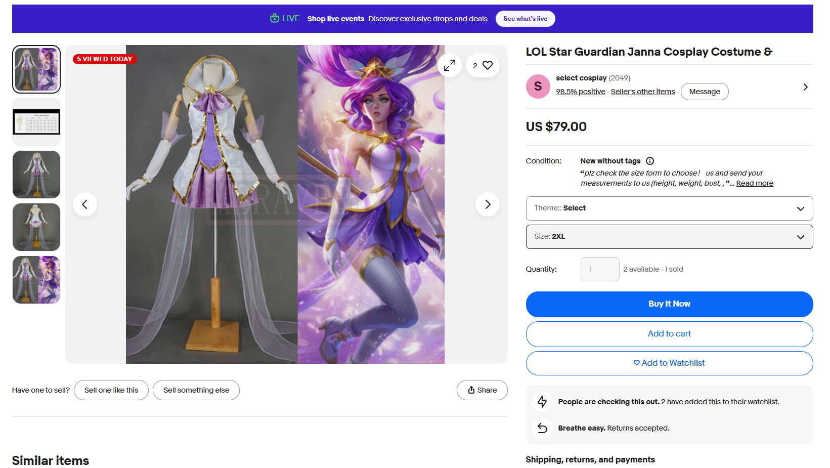Image resolution: width=830 pixels, height=468 pixels.
Task: Click Sell one like this
Action: tap(111, 390)
